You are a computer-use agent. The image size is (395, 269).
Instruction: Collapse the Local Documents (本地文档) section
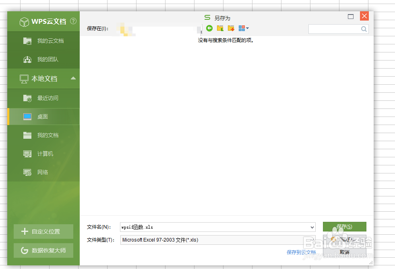pyautogui.click(x=73, y=78)
